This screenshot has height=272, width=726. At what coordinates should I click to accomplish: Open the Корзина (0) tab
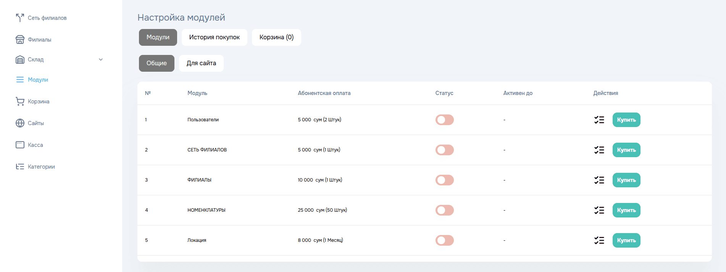276,37
